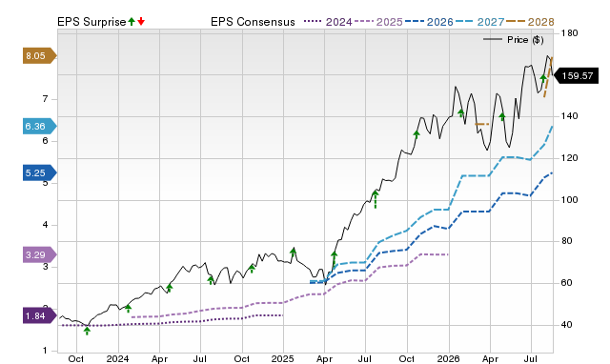The width and height of the screenshot is (610, 364).
Task: Click the 2026 label on the time axis
Action: tap(448, 358)
